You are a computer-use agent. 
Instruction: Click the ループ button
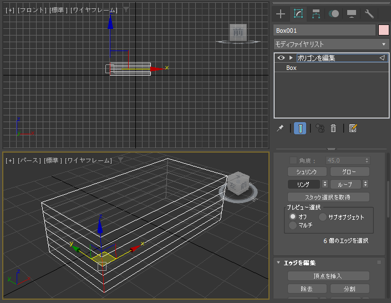(x=346, y=184)
